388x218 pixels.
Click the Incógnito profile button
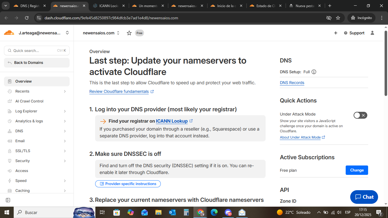click(x=361, y=18)
